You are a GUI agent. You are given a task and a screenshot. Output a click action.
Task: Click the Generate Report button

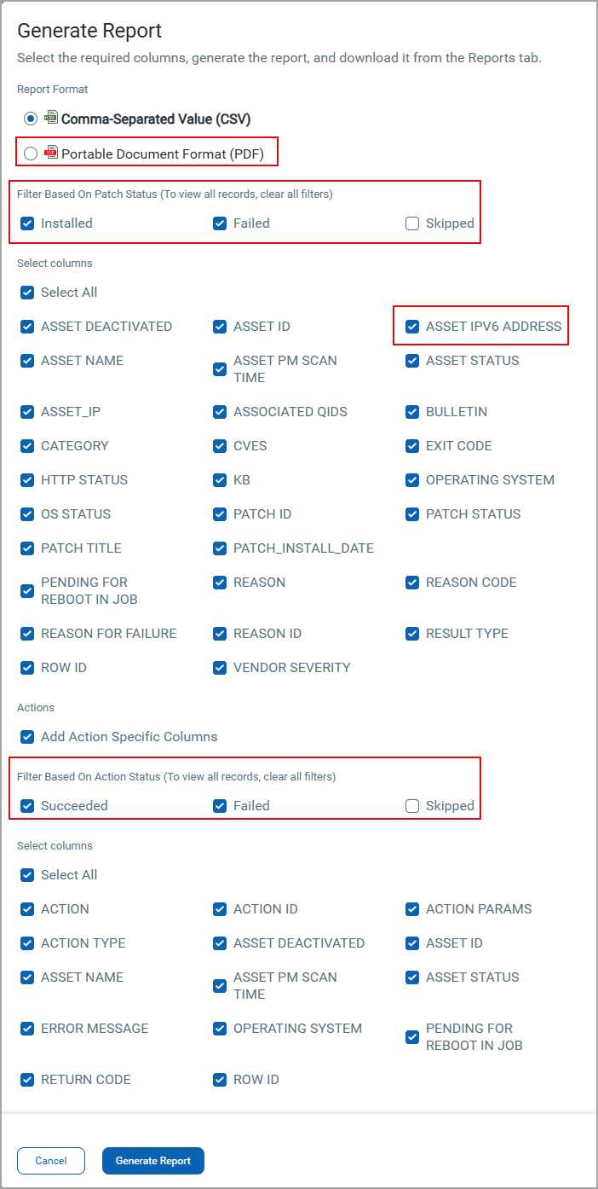click(x=152, y=1160)
